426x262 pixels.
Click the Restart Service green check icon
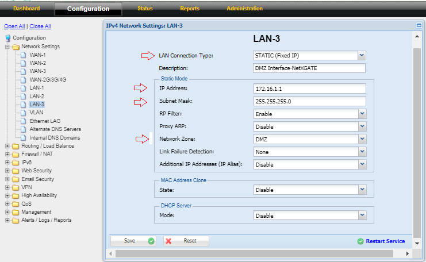[x=360, y=241]
